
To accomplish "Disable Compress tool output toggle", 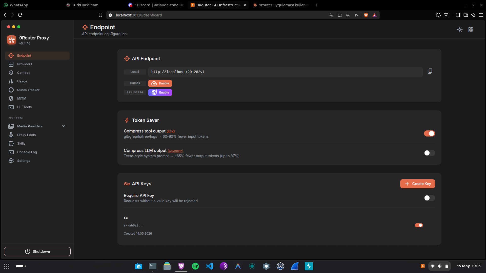I will (x=429, y=133).
